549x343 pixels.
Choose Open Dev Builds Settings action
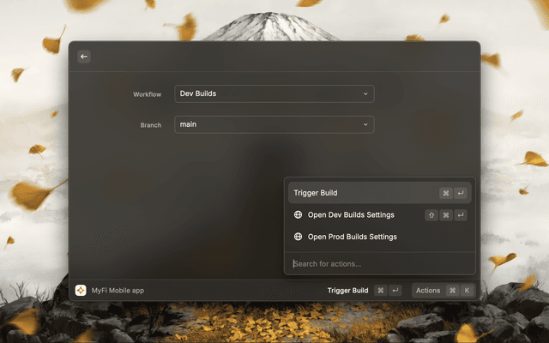[350, 214]
